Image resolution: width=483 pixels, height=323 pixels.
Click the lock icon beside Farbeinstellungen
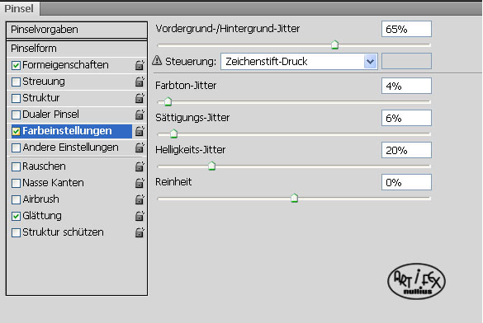tap(140, 131)
